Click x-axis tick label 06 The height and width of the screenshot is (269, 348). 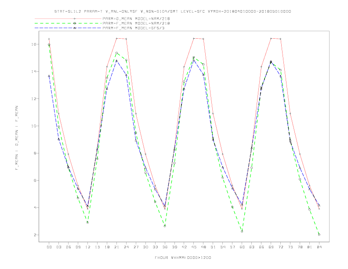pos(69,247)
